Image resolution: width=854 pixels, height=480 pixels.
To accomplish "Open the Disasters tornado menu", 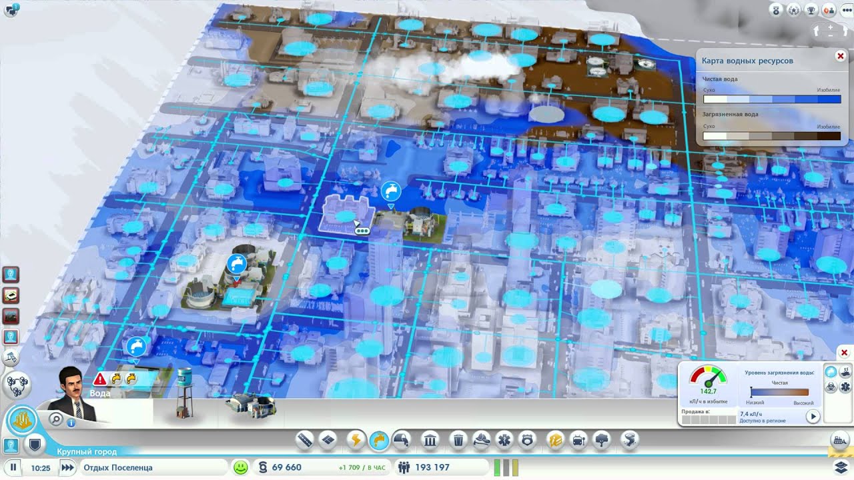I will [x=630, y=439].
